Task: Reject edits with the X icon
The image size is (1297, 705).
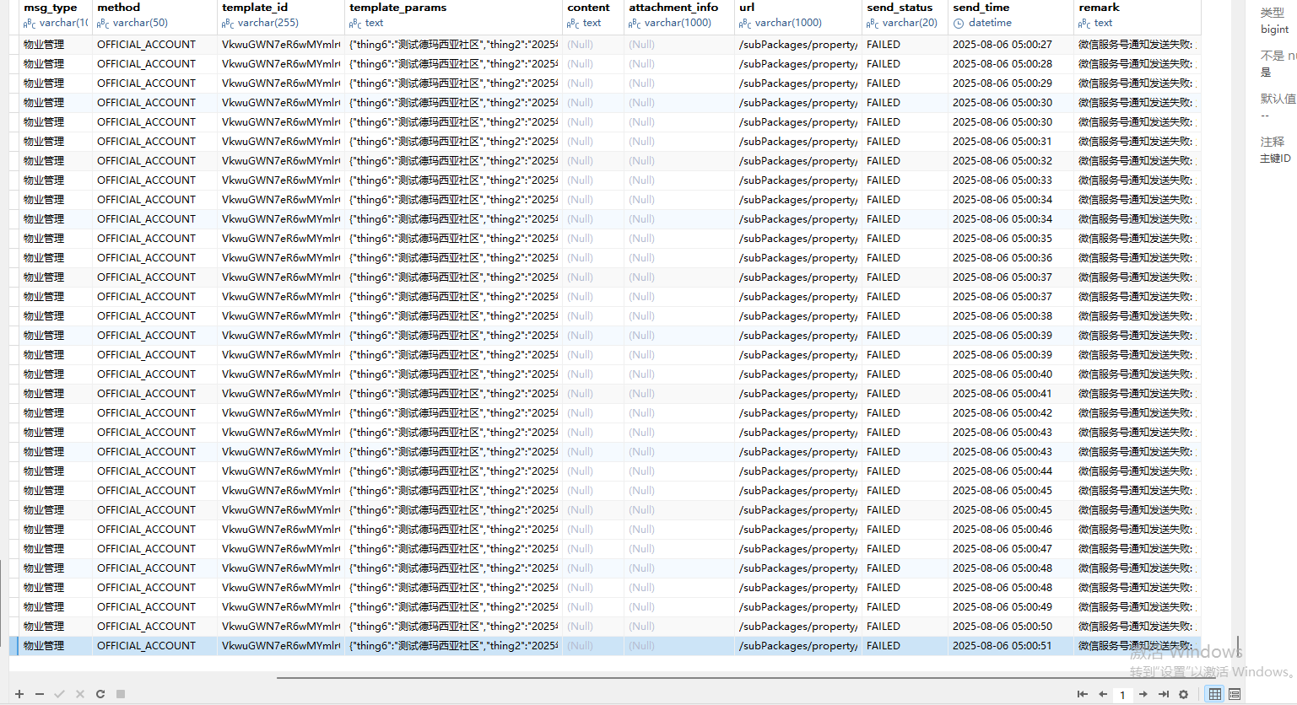Action: coord(79,694)
